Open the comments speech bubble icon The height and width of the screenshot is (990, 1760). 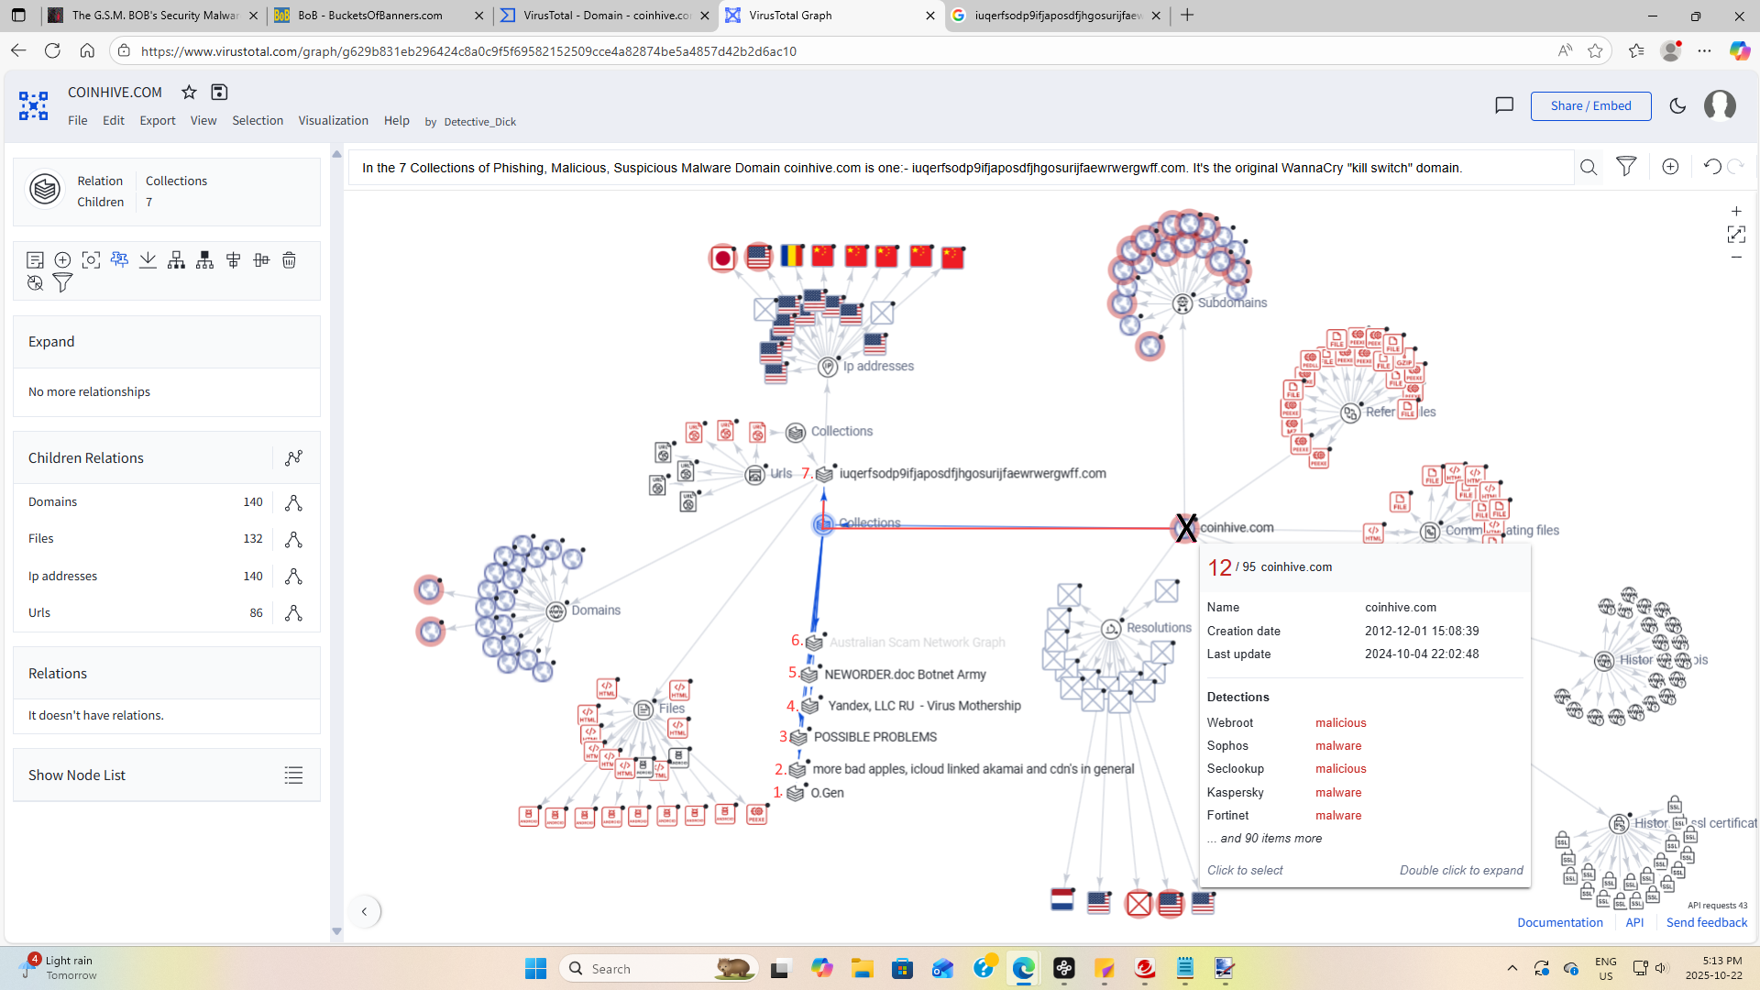1504,105
